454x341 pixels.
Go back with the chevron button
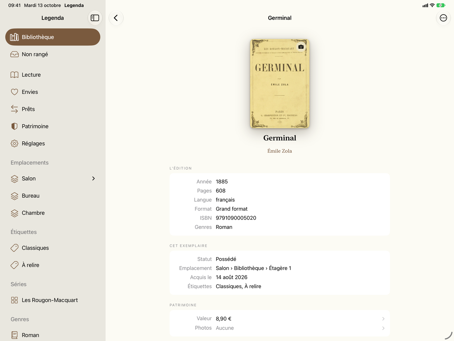pos(116,18)
